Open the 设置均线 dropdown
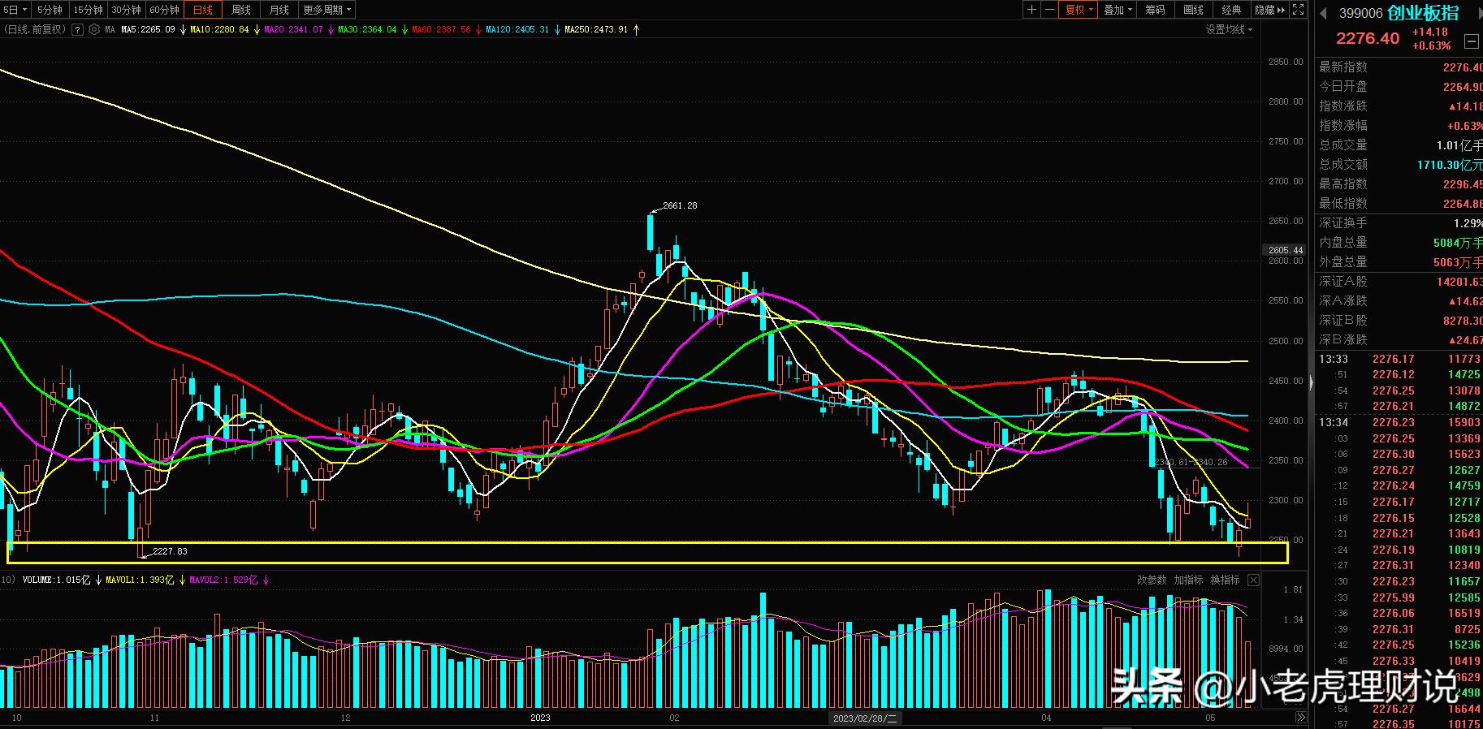The height and width of the screenshot is (729, 1483). (x=1229, y=29)
